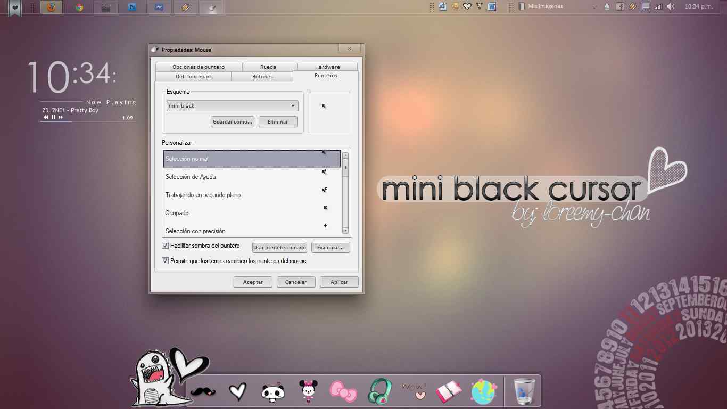This screenshot has width=727, height=409.
Task: Open the network signal bars icon
Action: 658,6
